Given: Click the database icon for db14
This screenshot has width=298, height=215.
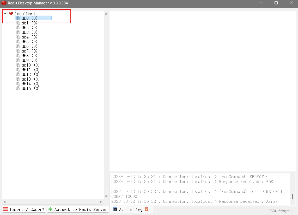Looking at the screenshot, I should tap(18, 84).
